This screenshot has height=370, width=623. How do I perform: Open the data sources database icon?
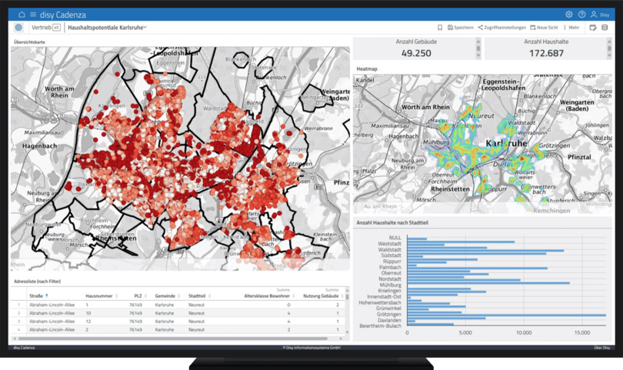[x=605, y=28]
